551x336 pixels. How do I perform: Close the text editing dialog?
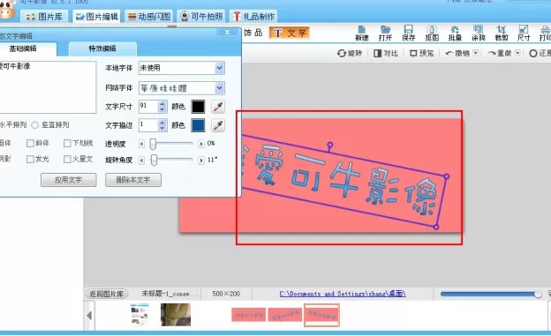[x=227, y=33]
